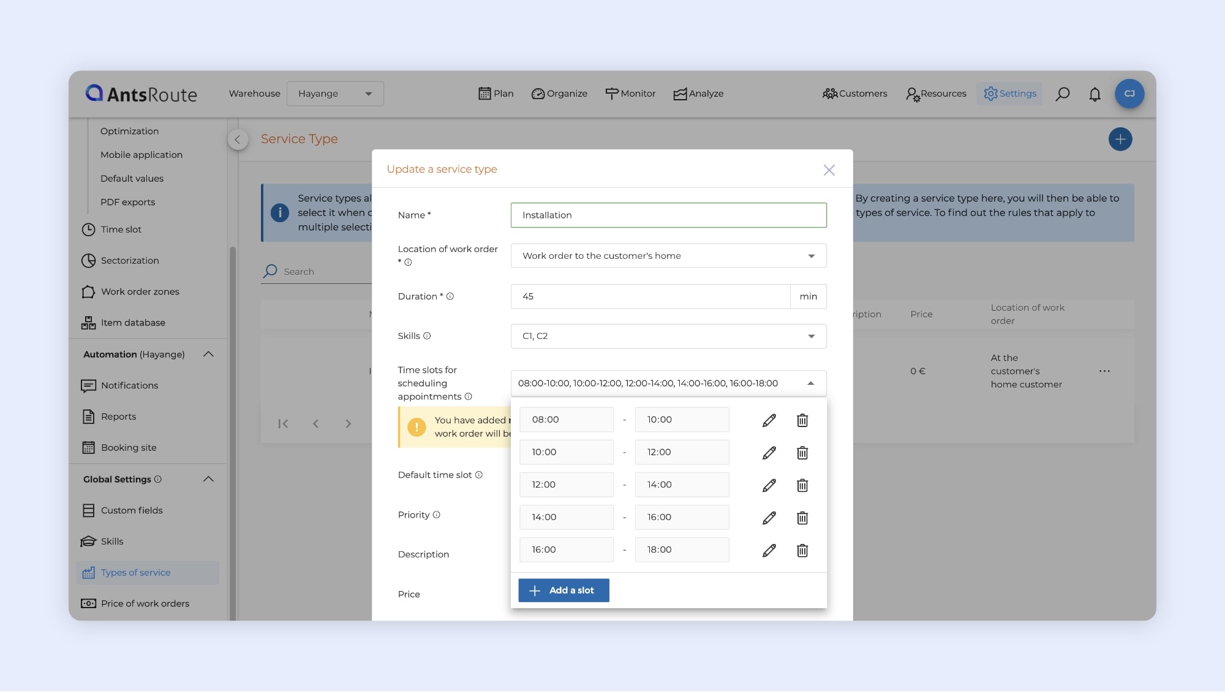Click the Name field containing Installation

tap(668, 215)
